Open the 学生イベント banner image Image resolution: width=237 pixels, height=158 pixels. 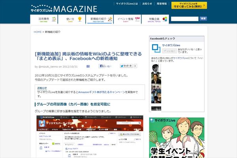click(177, 138)
